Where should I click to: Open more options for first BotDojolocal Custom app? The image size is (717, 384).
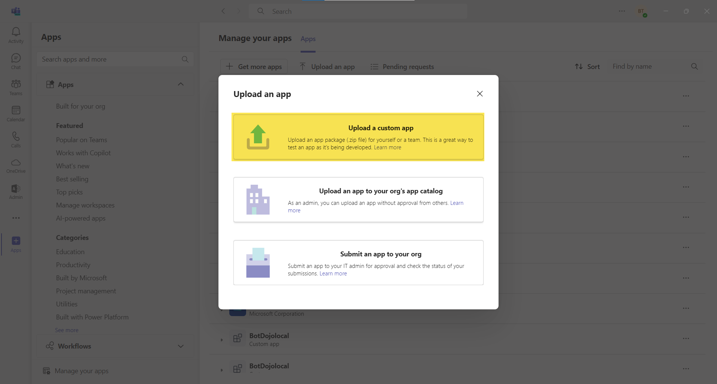(686, 338)
